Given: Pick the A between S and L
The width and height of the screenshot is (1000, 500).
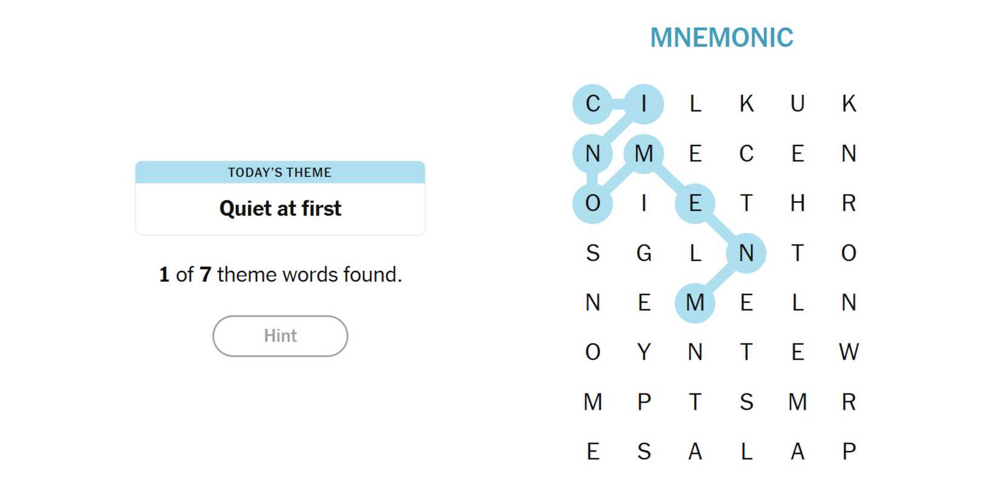Looking at the screenshot, I should [x=695, y=452].
